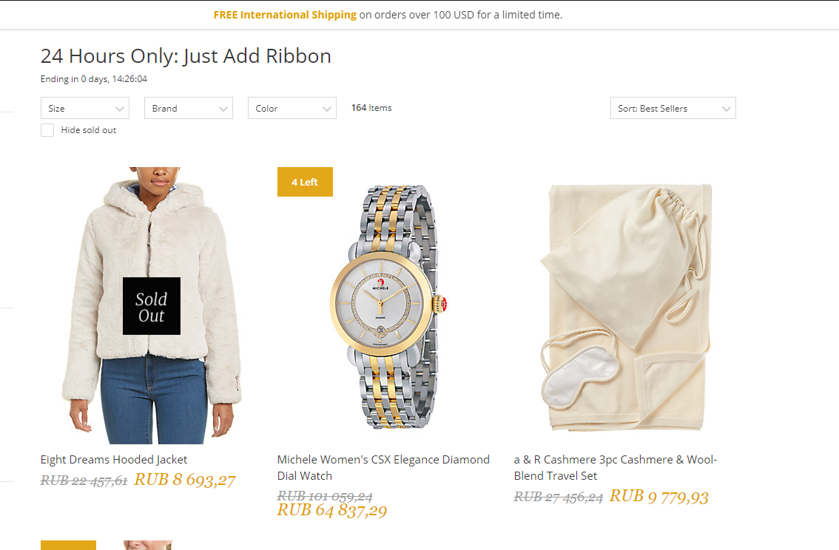Click the travel set price RUB 9 779,93

point(658,496)
